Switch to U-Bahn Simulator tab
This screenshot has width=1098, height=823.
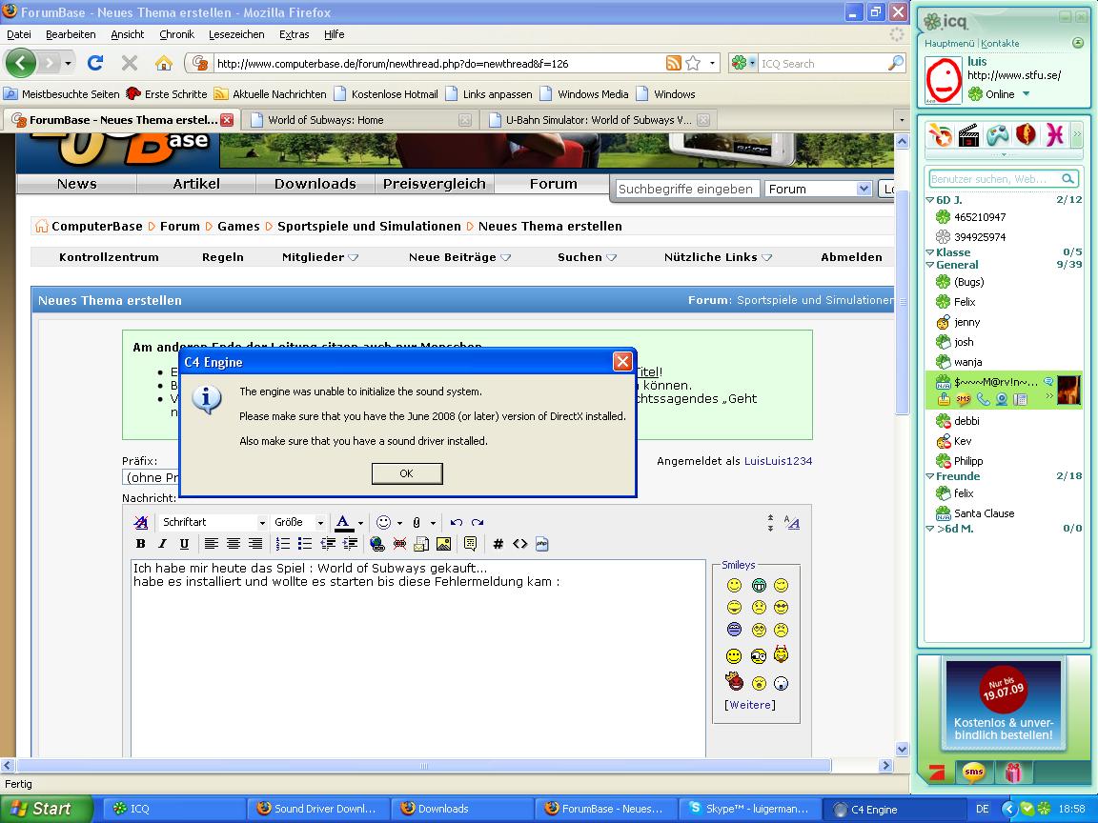599,120
